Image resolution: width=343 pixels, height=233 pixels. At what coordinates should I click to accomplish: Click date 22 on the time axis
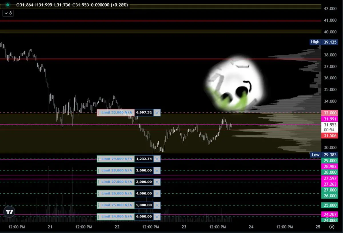[117, 227]
